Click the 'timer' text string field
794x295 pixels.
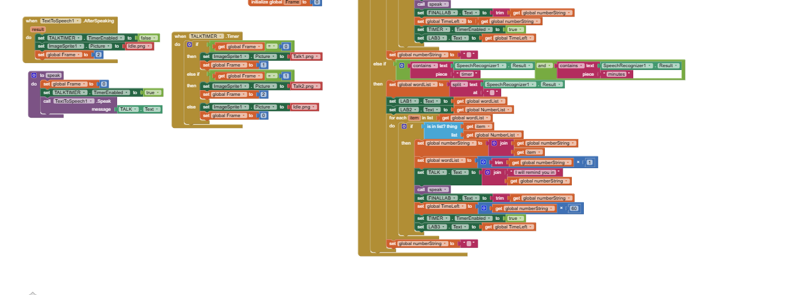click(467, 74)
